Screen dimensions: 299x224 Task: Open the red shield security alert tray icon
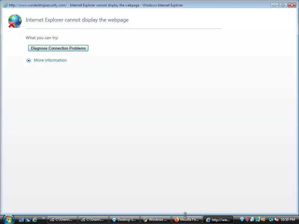tap(247, 219)
